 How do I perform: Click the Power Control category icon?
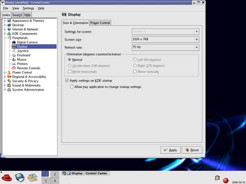(x=9, y=72)
